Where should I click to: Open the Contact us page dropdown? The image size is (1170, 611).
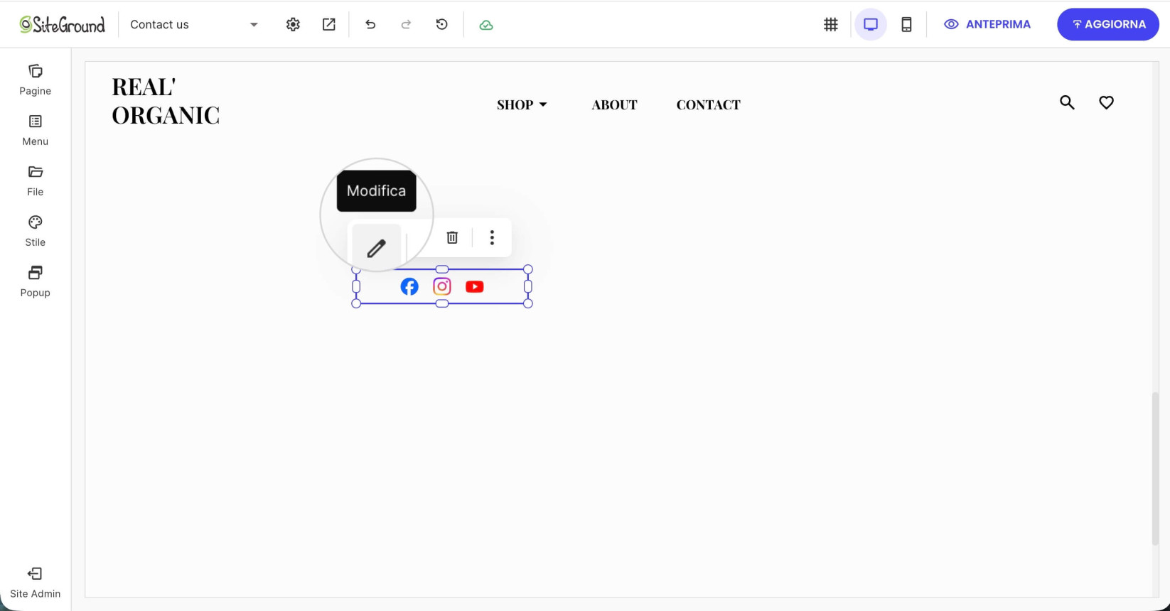pos(194,24)
